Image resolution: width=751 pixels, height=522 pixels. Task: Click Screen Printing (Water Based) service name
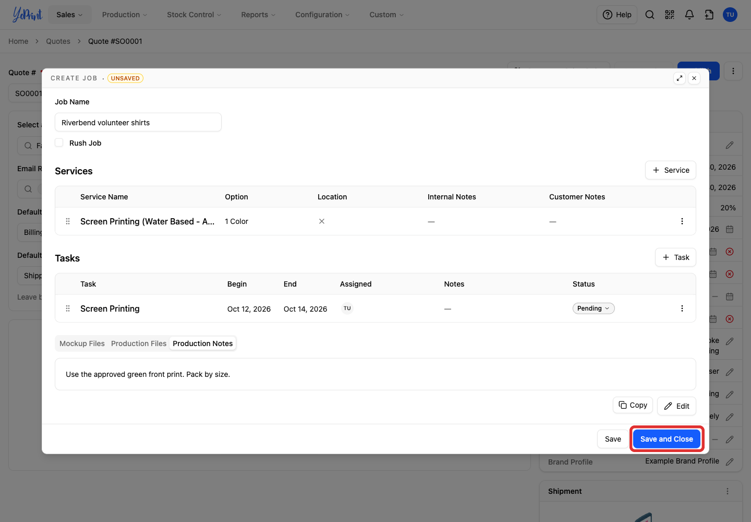coord(148,221)
